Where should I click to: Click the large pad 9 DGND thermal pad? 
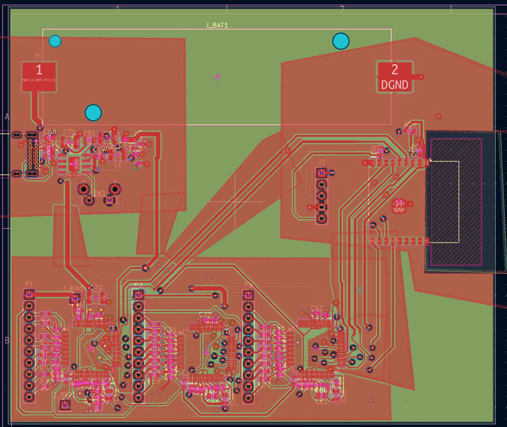(74, 164)
